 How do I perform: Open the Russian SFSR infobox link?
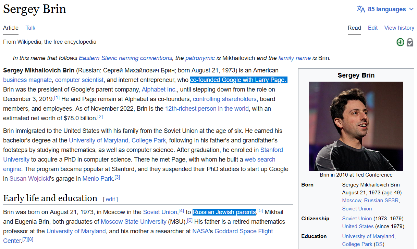381,200
